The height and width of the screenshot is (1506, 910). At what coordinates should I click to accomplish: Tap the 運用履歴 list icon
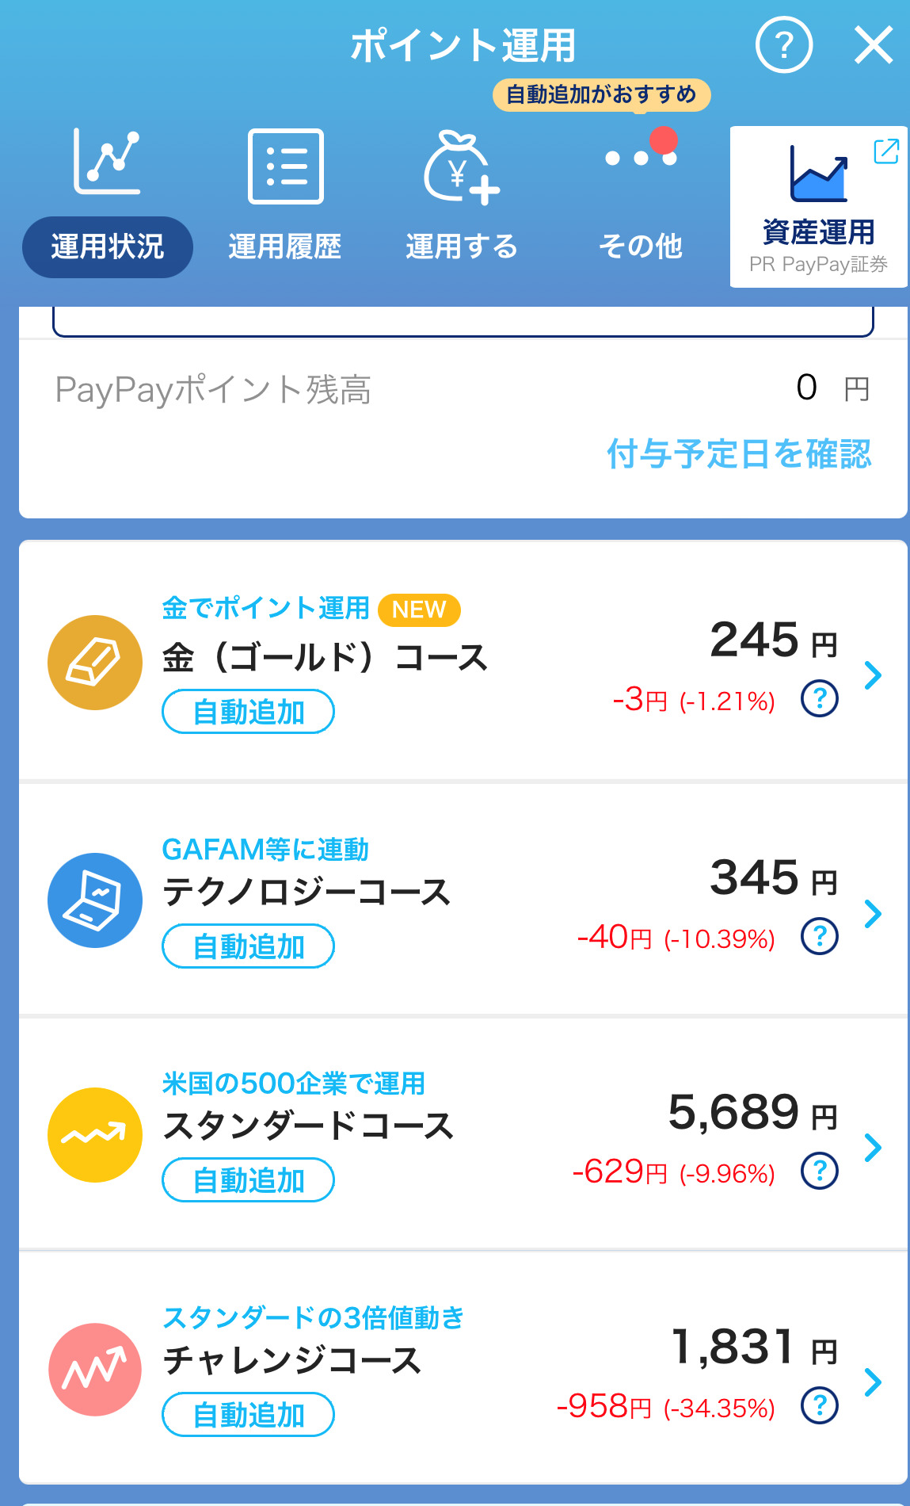[285, 166]
